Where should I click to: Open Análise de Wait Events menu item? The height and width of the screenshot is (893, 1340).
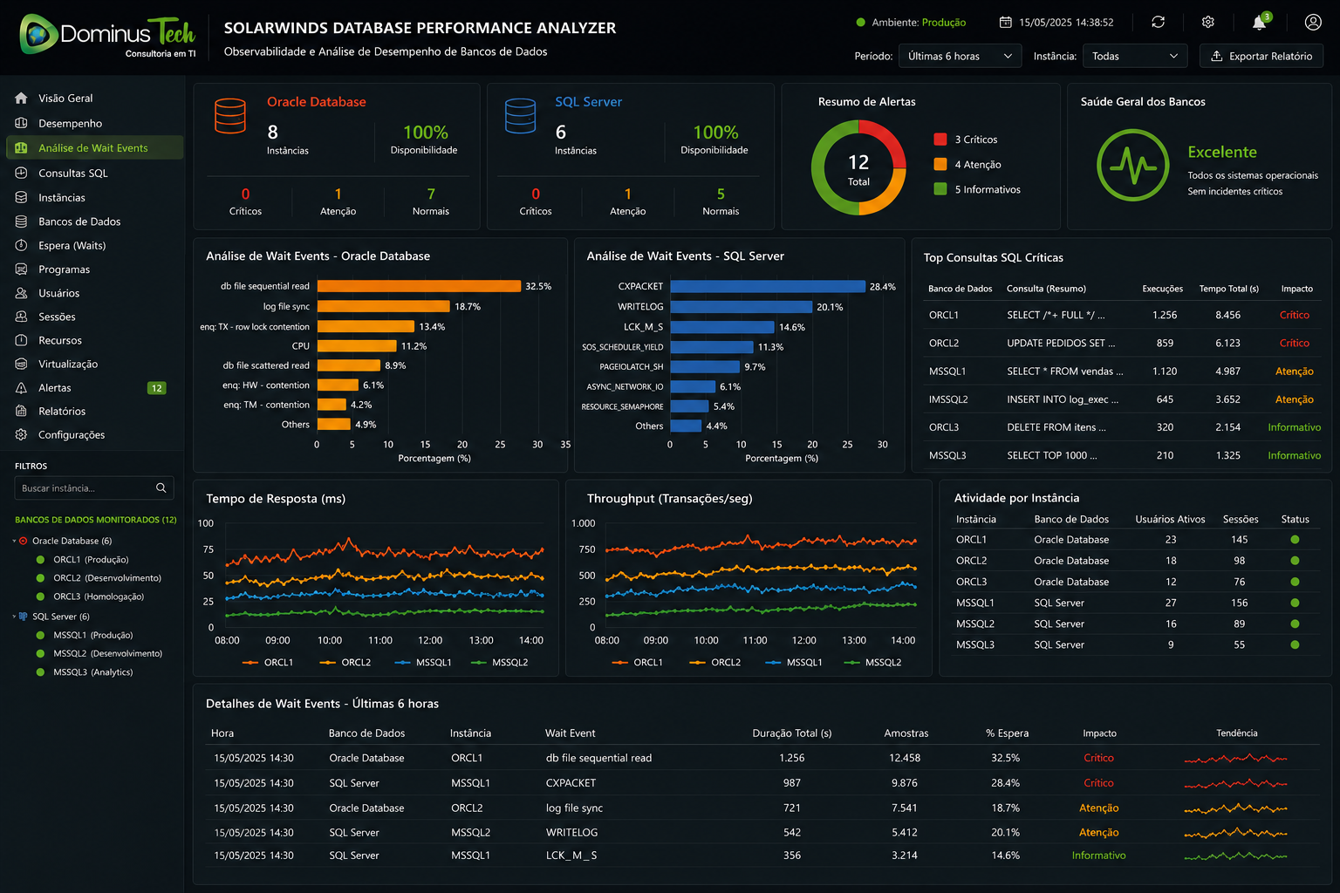click(x=95, y=147)
